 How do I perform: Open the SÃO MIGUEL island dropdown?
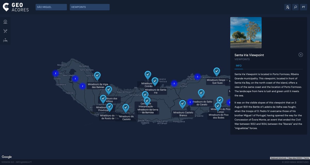(51, 7)
